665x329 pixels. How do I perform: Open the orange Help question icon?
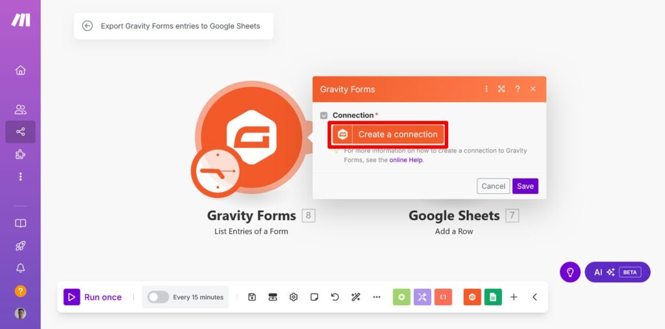point(20,291)
